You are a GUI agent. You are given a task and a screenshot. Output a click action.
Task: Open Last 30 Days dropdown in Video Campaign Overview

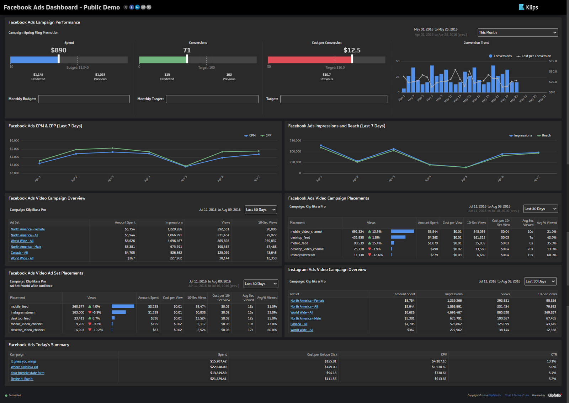click(261, 210)
